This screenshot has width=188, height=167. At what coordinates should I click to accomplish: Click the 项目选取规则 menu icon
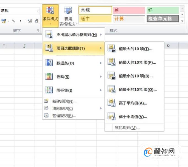click(49, 48)
